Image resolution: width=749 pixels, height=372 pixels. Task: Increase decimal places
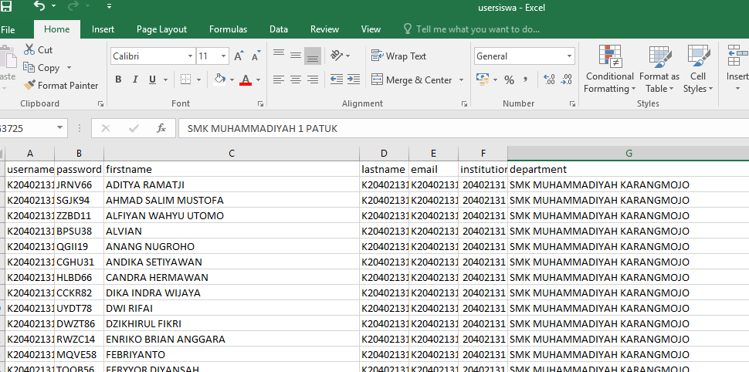[x=549, y=79]
